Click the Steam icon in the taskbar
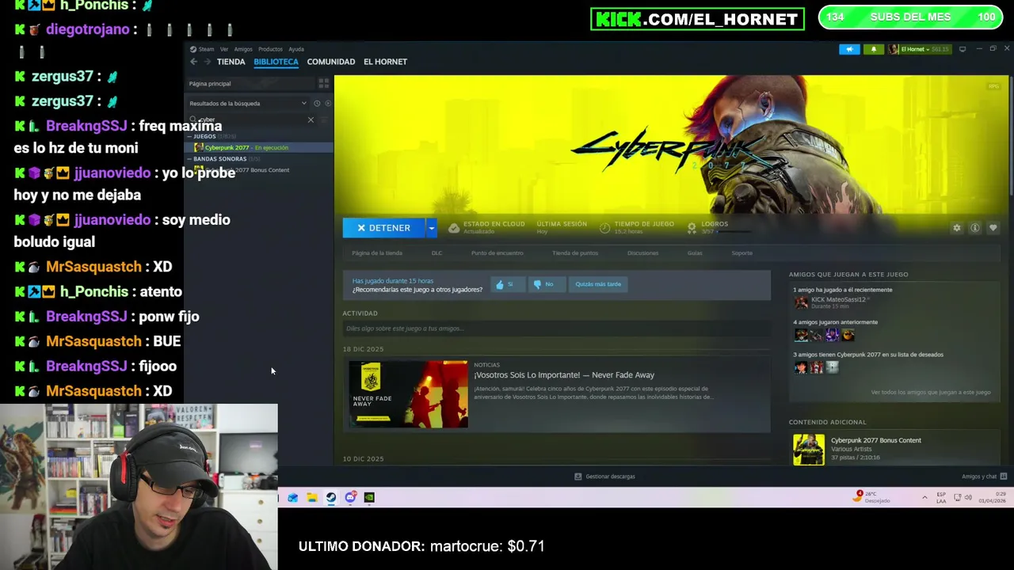1014x570 pixels. (330, 497)
